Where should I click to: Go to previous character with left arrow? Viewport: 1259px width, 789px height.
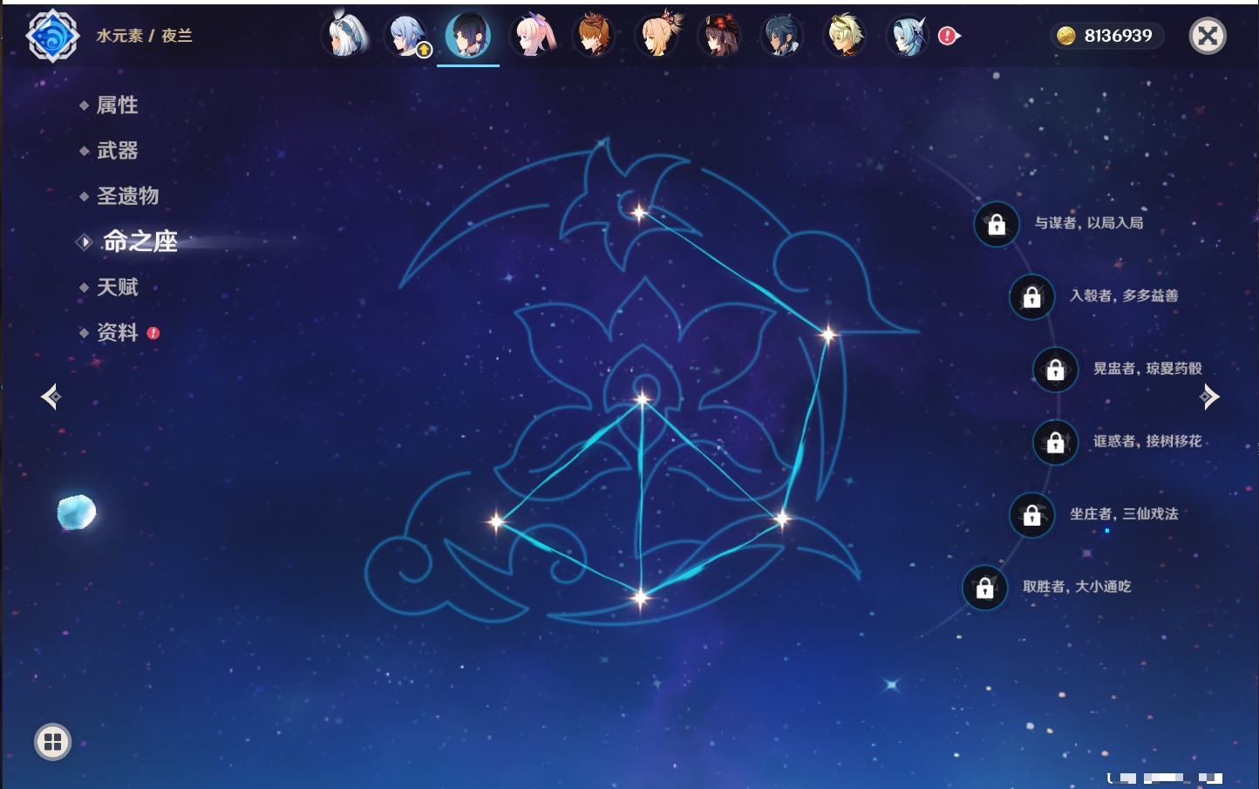click(x=51, y=397)
